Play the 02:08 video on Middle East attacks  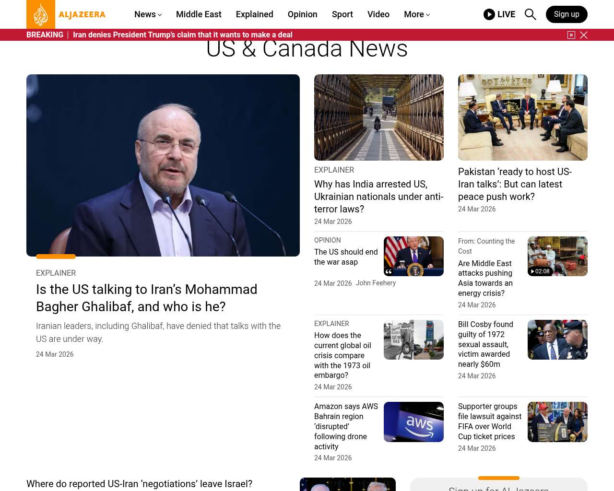(557, 256)
